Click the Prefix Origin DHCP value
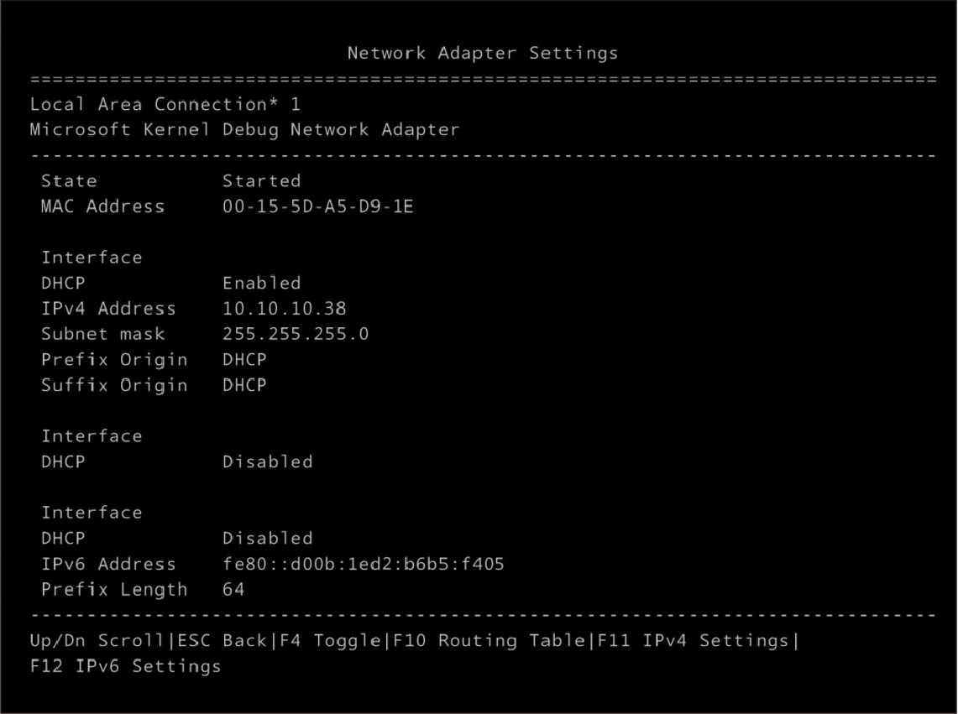Screen dimensions: 958x714 coord(244,359)
